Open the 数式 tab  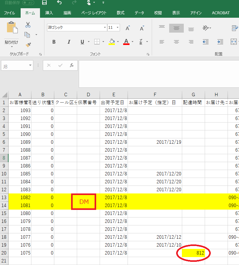120,13
